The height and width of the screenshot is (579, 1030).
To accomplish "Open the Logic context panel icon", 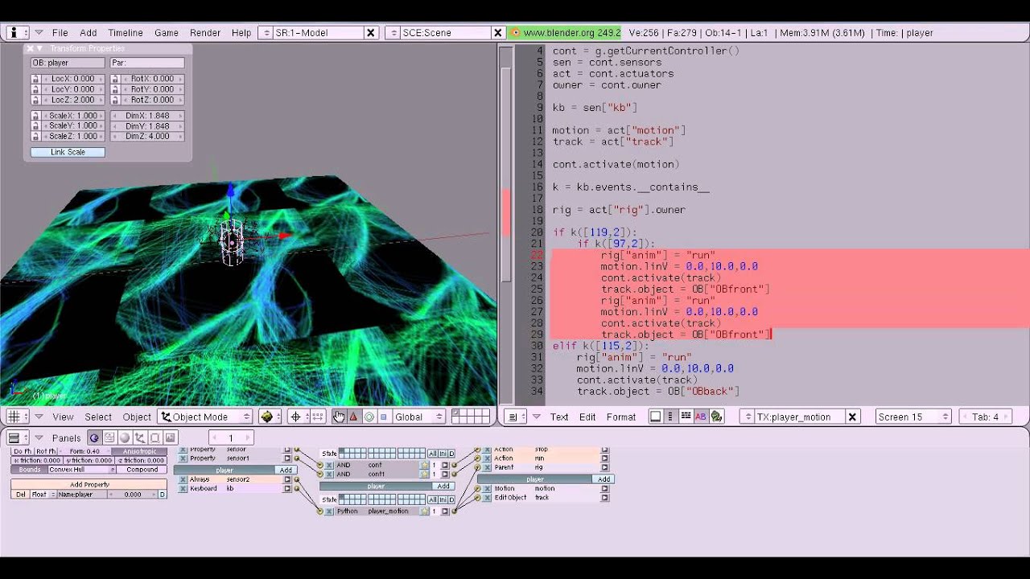I will click(x=94, y=437).
